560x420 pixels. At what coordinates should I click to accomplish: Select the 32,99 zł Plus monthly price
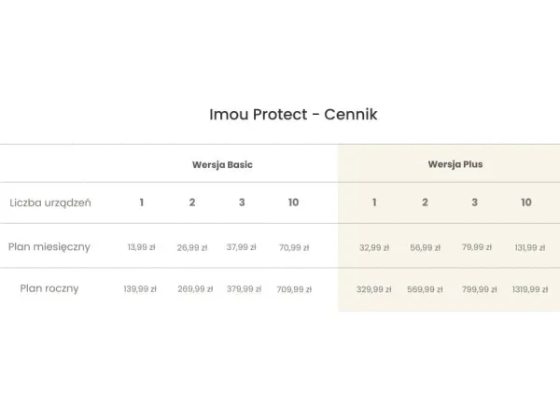374,247
